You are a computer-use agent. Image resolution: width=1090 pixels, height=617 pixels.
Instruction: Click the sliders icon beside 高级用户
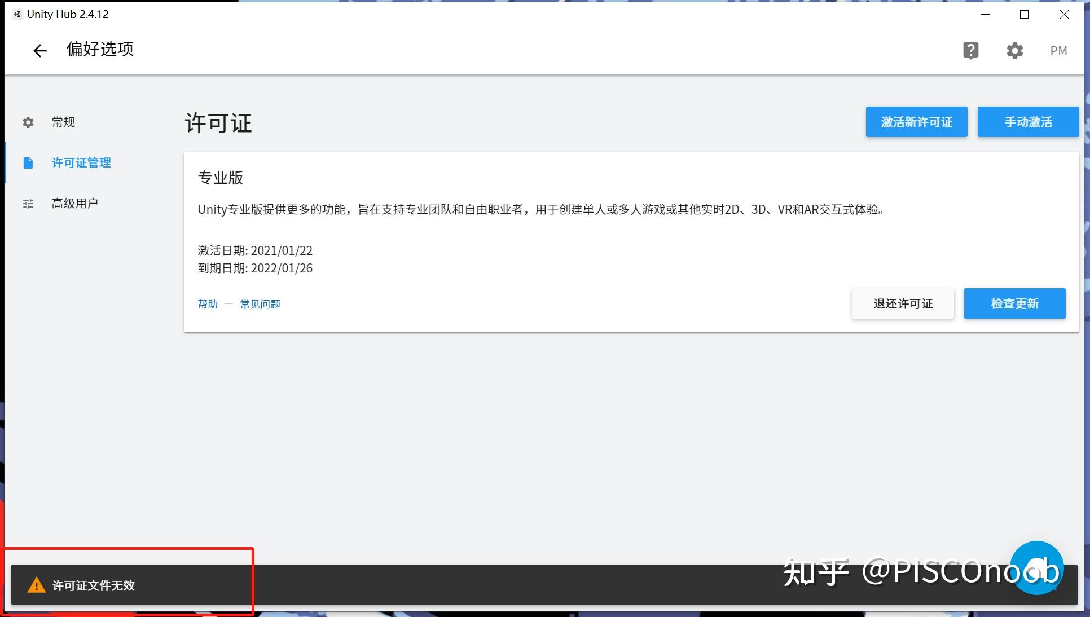(x=28, y=204)
